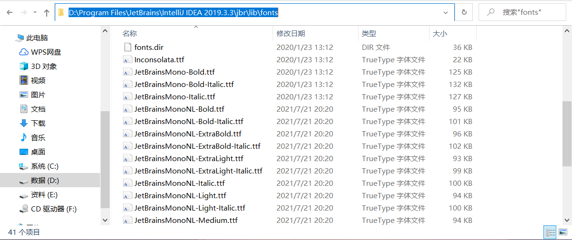Open recent locations dropdown arrow
This screenshot has width=572, height=240.
pyautogui.click(x=35, y=13)
